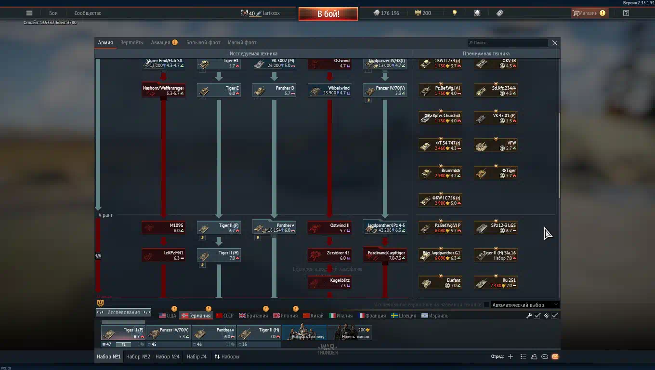The width and height of the screenshot is (655, 370).
Task: Switch to preset Набір #4
Action: (x=196, y=357)
